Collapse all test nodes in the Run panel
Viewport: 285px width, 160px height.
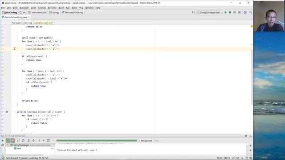(33, 140)
